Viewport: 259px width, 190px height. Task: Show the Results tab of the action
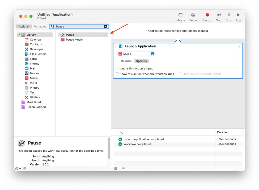point(126,61)
